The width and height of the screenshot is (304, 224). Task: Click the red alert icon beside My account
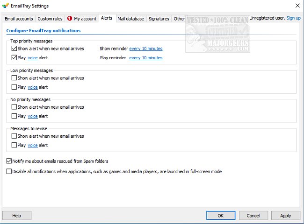coord(70,18)
